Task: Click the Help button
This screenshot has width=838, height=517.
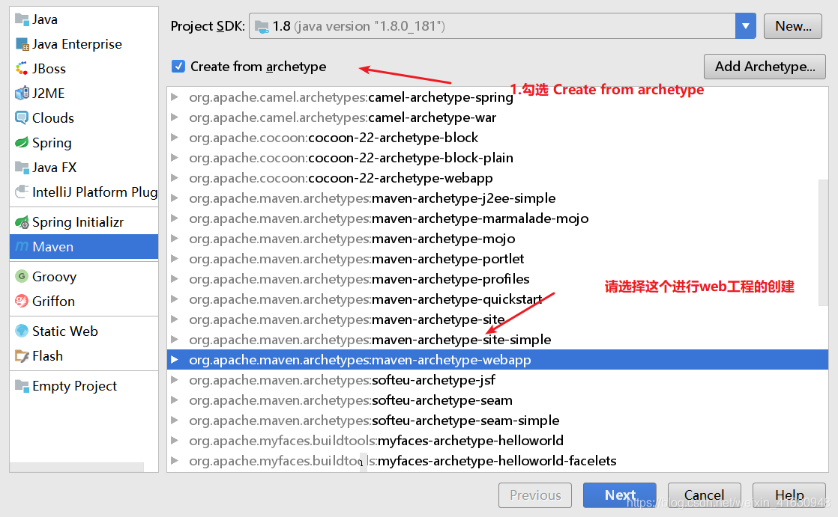Action: (789, 495)
